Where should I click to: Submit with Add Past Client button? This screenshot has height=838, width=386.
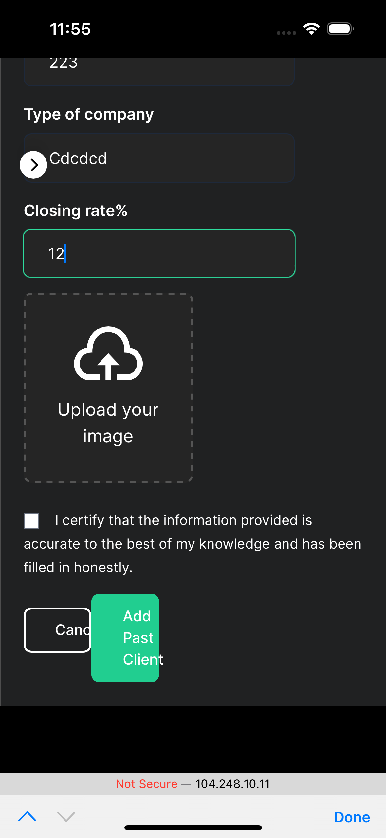[x=125, y=638]
